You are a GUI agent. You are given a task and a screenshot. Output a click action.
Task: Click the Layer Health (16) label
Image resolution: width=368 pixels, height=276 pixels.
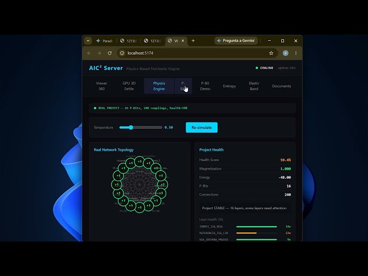(211, 220)
